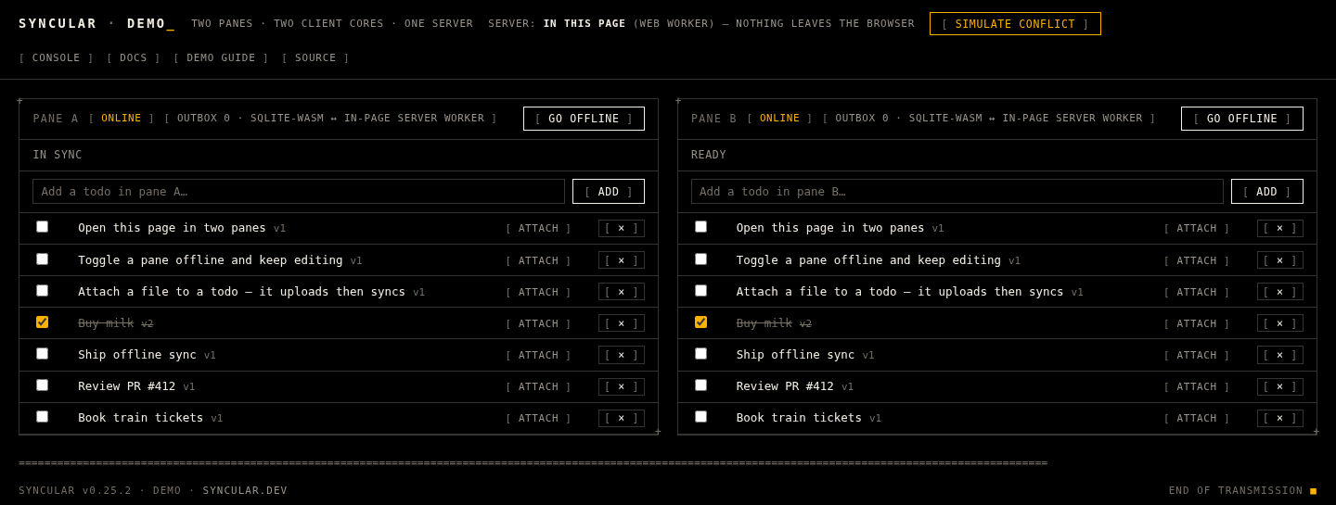Attach a file to 'Ship offline sync' in pane A
The width and height of the screenshot is (1336, 505).
point(538,355)
